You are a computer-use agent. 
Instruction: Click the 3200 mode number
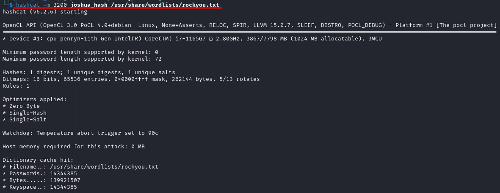click(x=60, y=5)
